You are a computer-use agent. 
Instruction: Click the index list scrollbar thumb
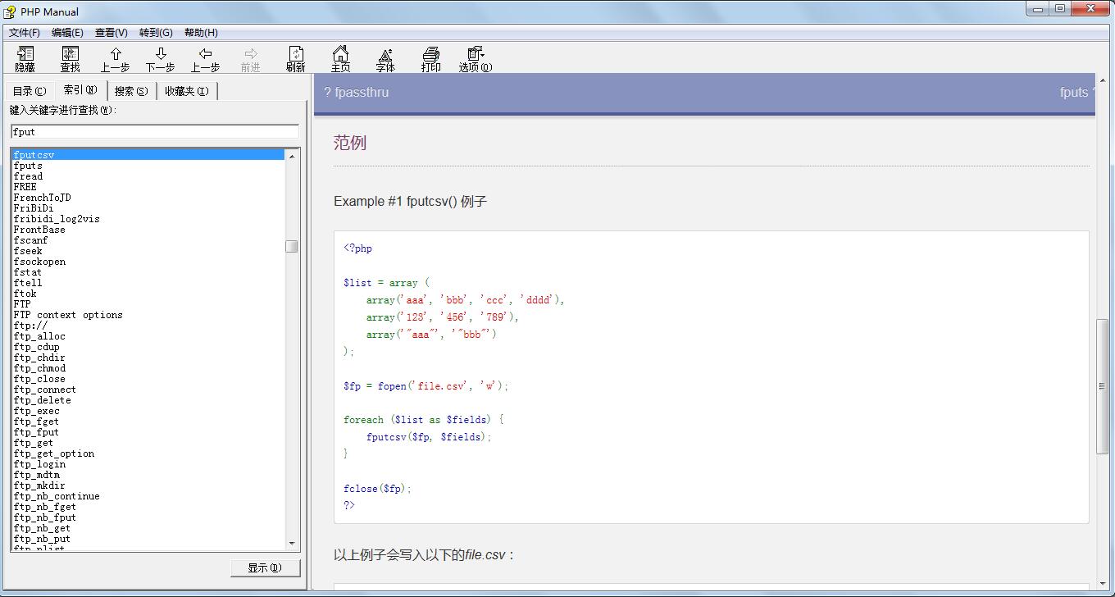click(292, 246)
